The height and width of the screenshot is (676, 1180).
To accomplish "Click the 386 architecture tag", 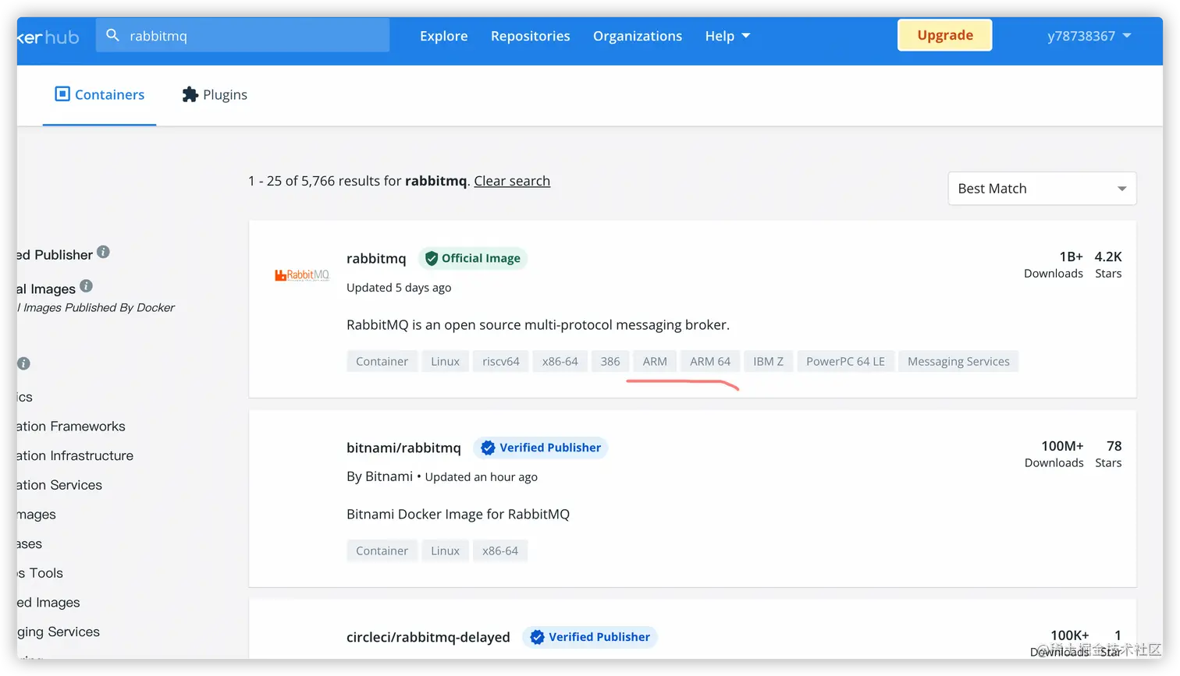I will point(610,361).
